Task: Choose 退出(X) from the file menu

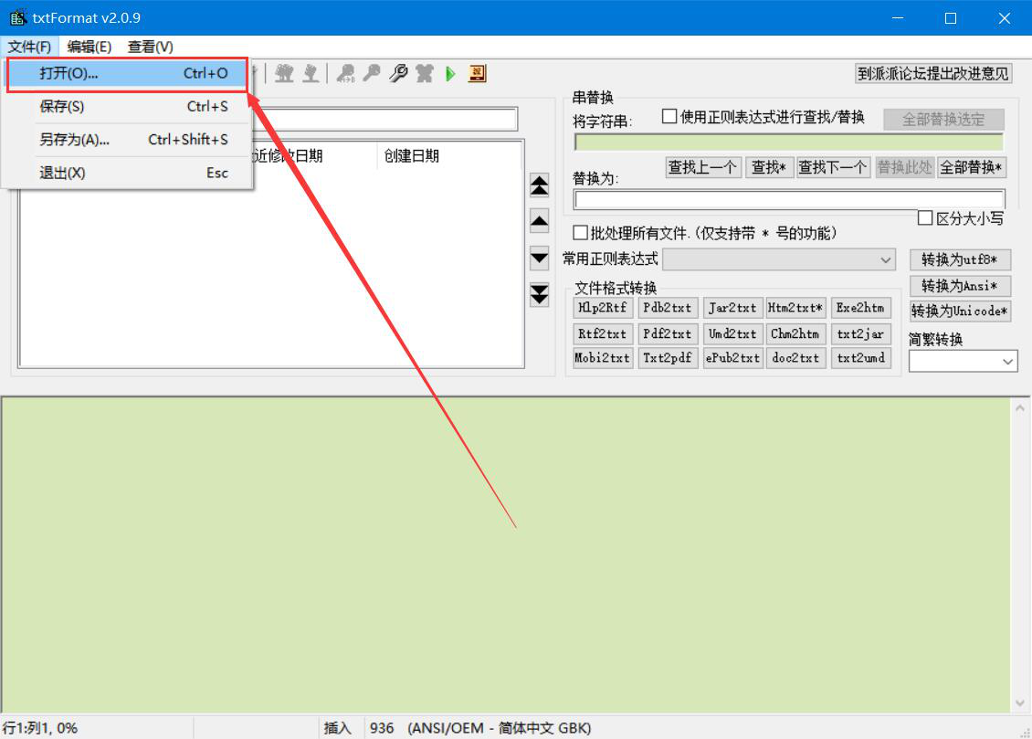Action: (128, 173)
